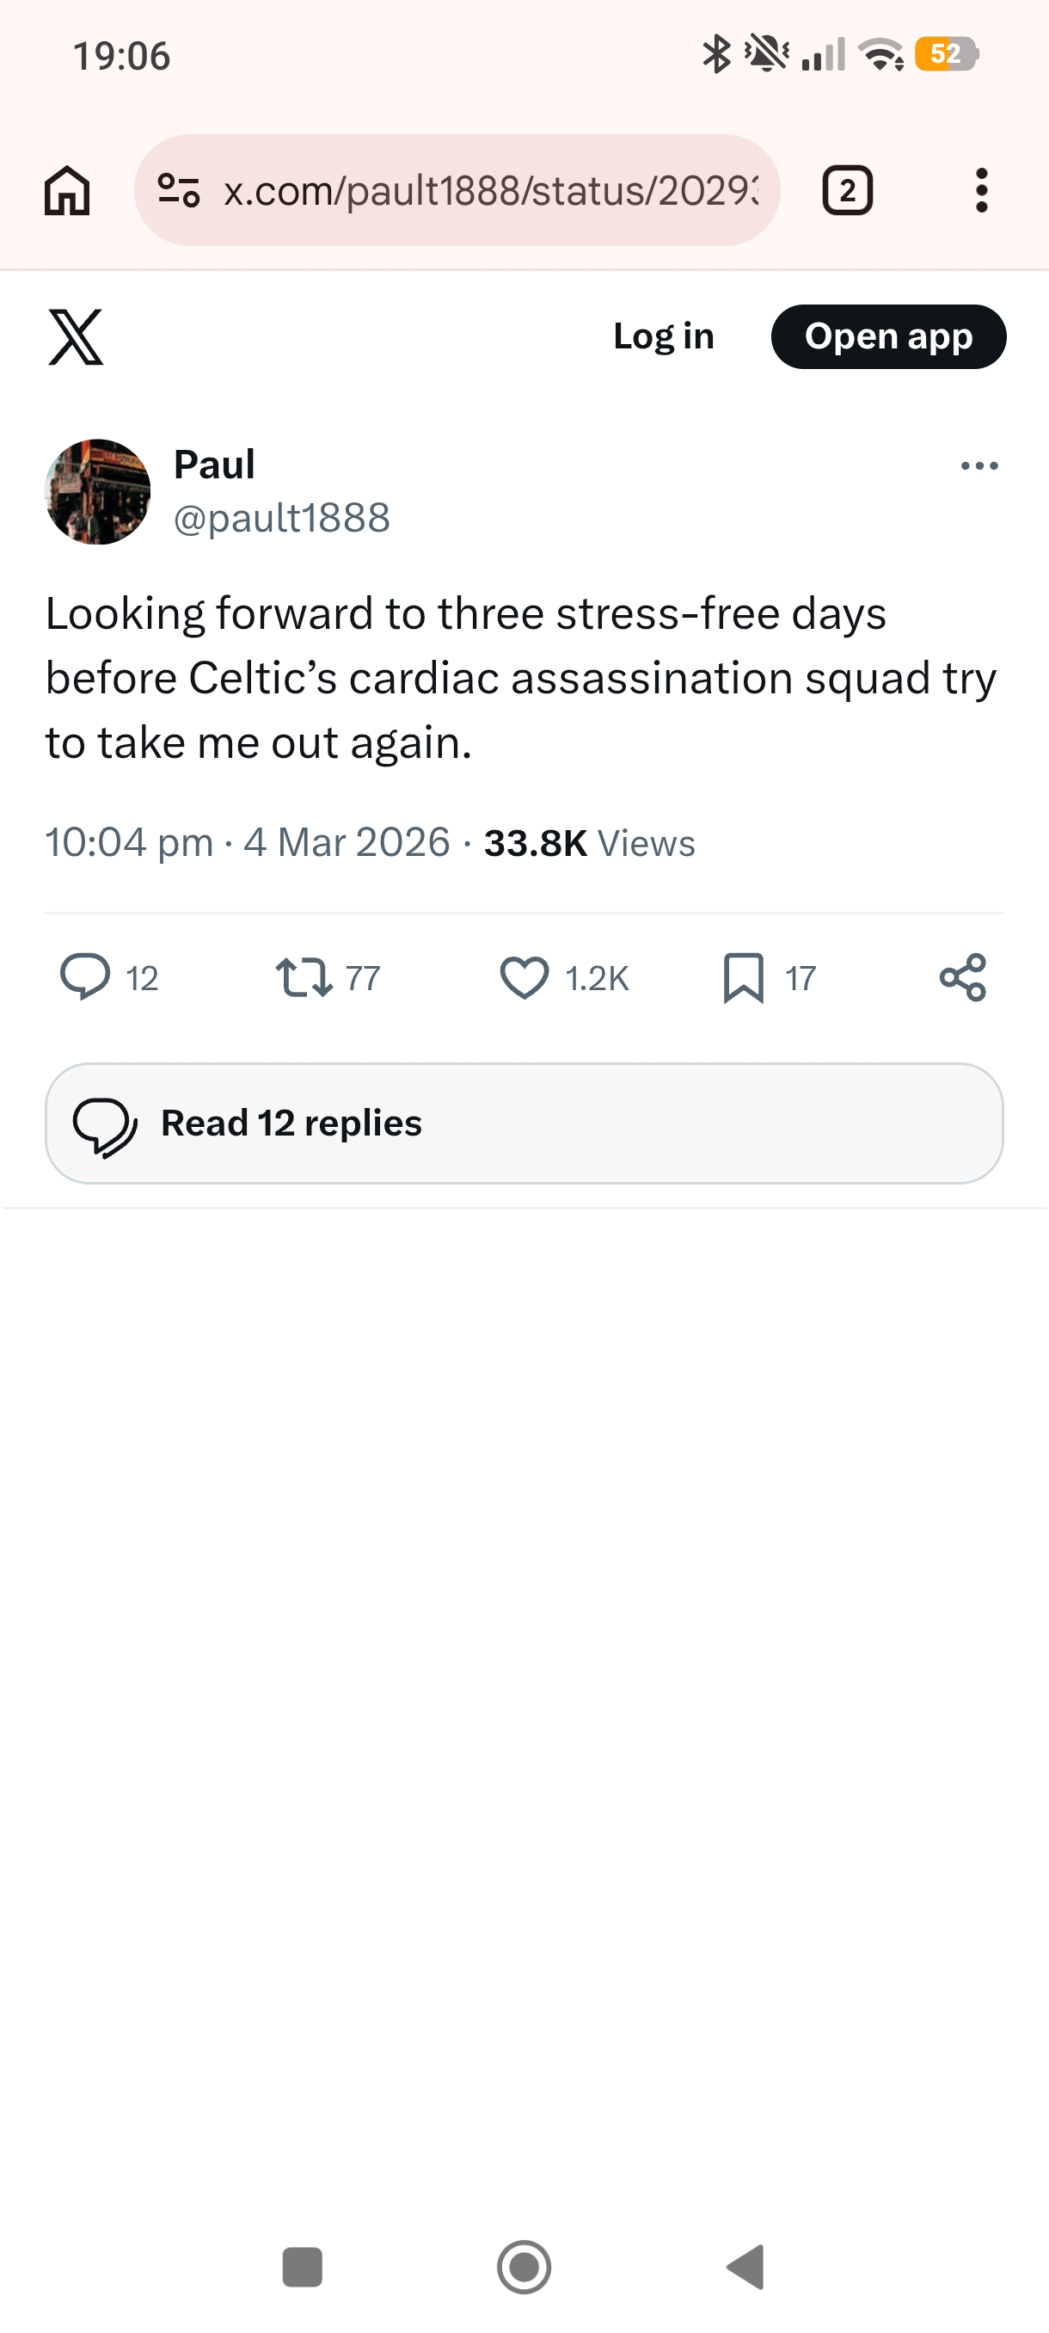Click the Log in link
This screenshot has height=2333, width=1049.
click(x=664, y=337)
